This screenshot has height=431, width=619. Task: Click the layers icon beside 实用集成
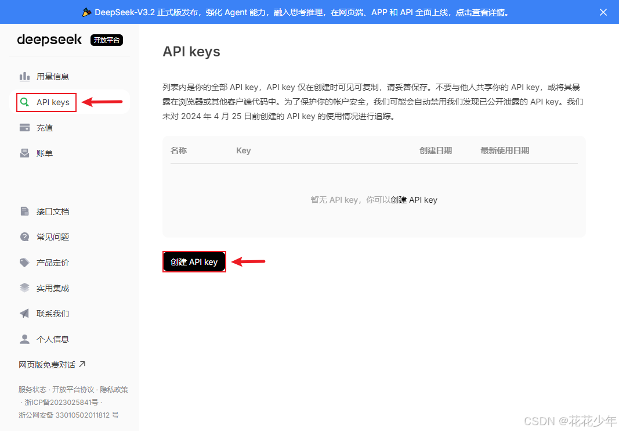tap(24, 288)
